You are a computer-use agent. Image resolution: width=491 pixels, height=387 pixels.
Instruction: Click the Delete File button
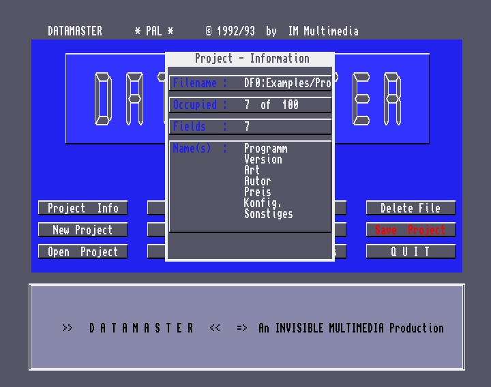(x=410, y=208)
